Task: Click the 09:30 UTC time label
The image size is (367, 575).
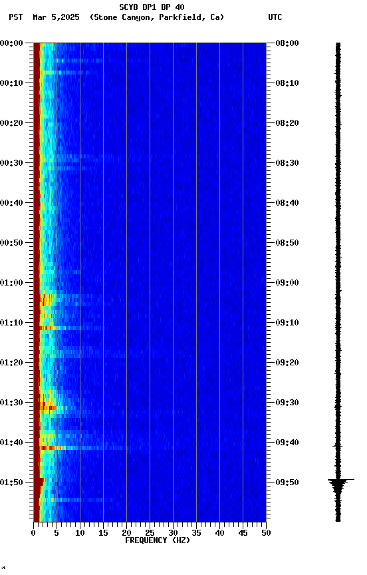Action: pyautogui.click(x=287, y=403)
